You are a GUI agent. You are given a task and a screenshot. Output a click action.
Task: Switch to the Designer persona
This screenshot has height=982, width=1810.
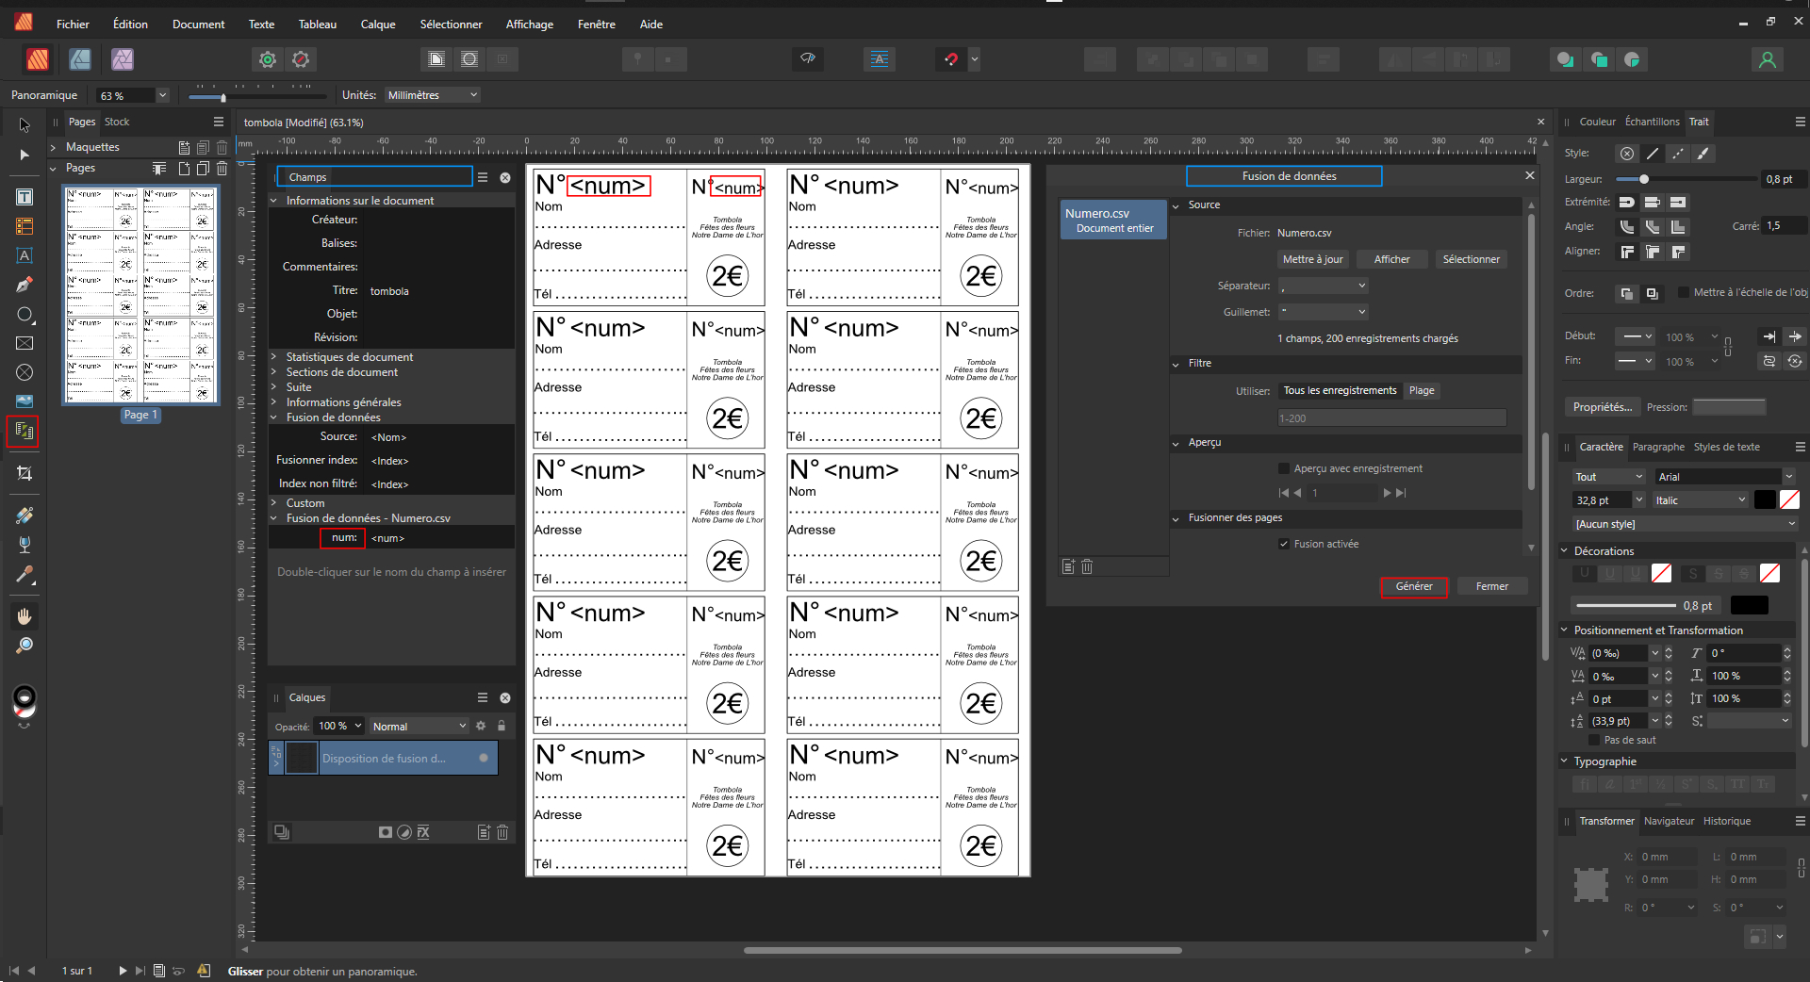(x=80, y=59)
